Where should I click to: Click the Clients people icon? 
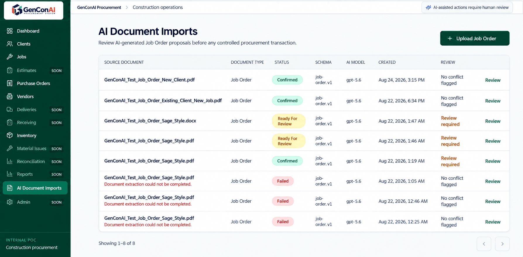(x=10, y=44)
